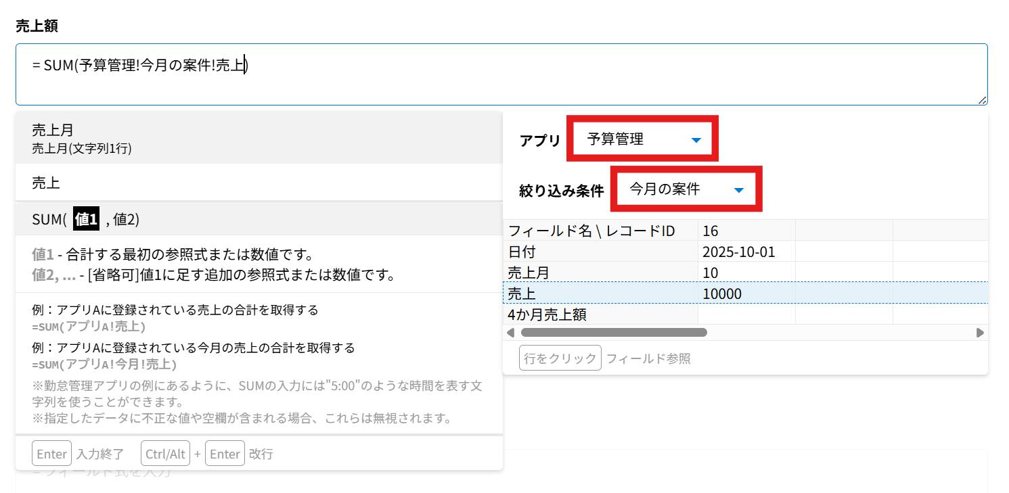
Task: Click the first Enter key hint for 入力終了
Action: pos(51,454)
